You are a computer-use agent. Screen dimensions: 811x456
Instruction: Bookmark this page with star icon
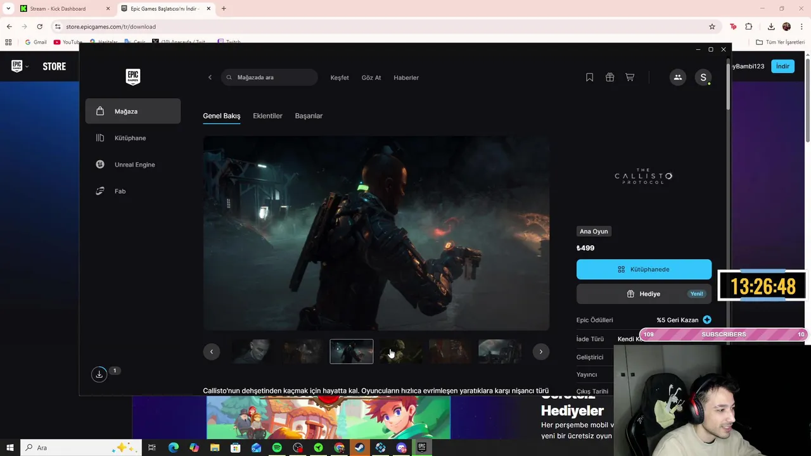(x=712, y=27)
